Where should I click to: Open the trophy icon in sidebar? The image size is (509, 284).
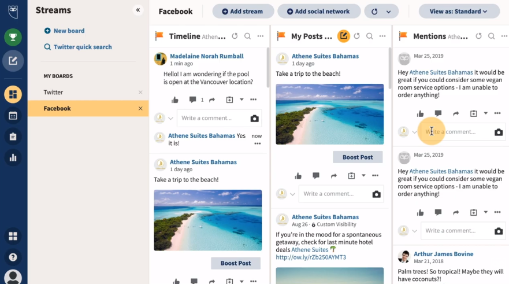(x=13, y=37)
